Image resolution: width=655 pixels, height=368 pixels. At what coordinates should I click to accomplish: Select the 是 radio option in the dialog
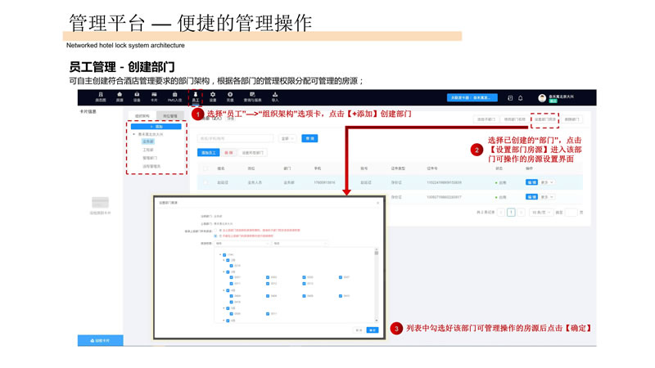pos(215,231)
